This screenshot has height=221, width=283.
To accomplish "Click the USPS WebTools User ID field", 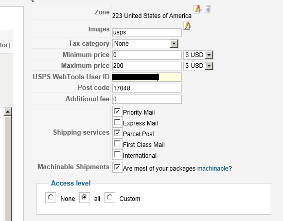I will click(147, 77).
